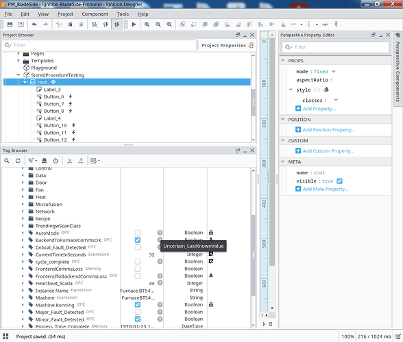This screenshot has width=403, height=342.
Task: Click the Undo arrow in the toolbar
Action: pos(34,25)
